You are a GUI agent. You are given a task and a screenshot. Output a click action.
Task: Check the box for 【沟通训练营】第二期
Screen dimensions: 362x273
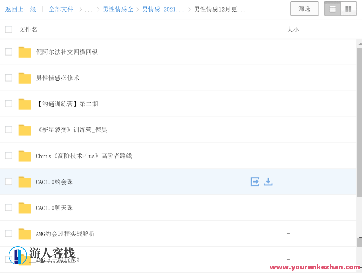[x=9, y=104]
